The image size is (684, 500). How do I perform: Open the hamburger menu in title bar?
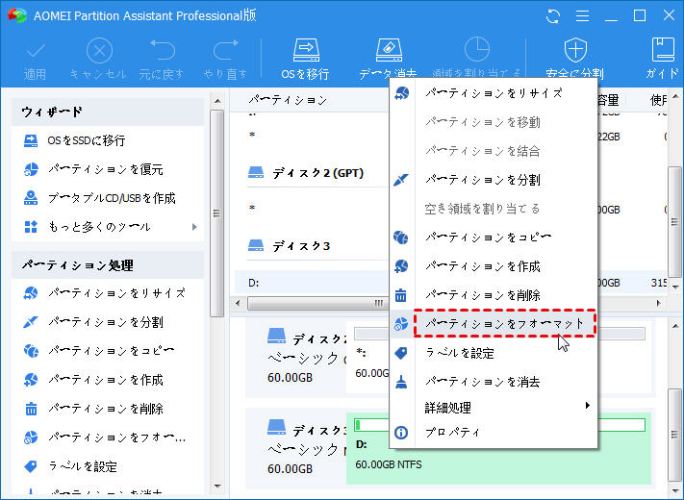pos(582,16)
